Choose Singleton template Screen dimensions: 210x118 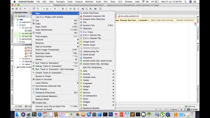(x=97, y=58)
